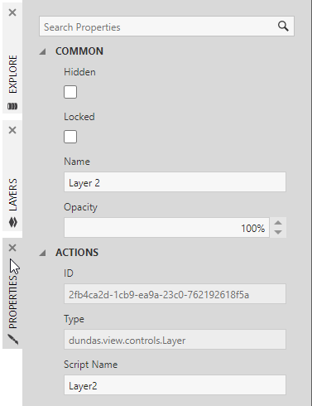Click the Properties paintbrush icon
The image size is (312, 406).
13,340
